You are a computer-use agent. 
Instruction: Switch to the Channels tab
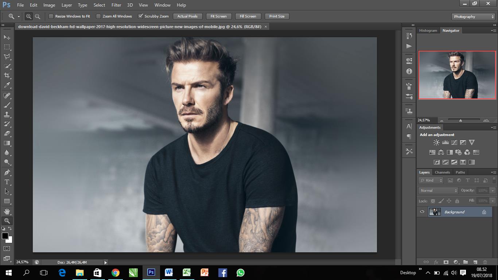[x=442, y=172]
